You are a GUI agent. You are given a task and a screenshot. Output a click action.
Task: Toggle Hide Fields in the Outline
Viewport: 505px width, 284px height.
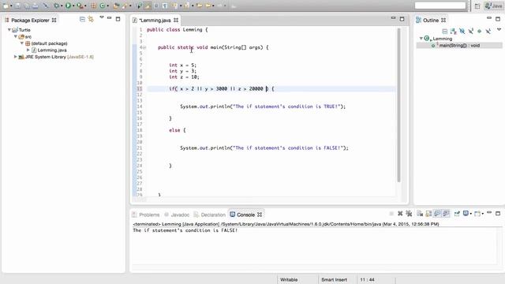[x=462, y=32]
